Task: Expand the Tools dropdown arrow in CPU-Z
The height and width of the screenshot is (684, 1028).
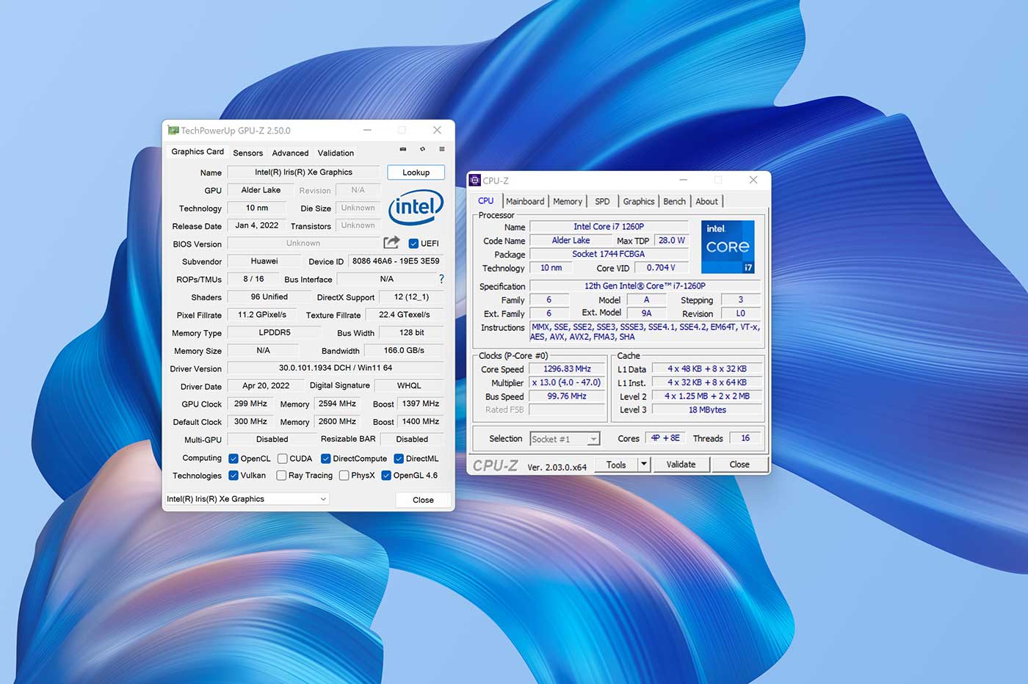Action: click(644, 464)
